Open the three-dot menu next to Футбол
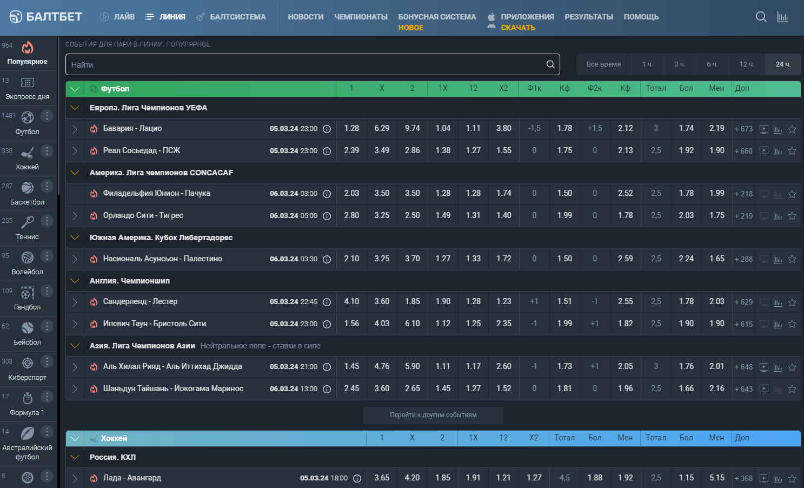The image size is (804, 488). coord(47,115)
